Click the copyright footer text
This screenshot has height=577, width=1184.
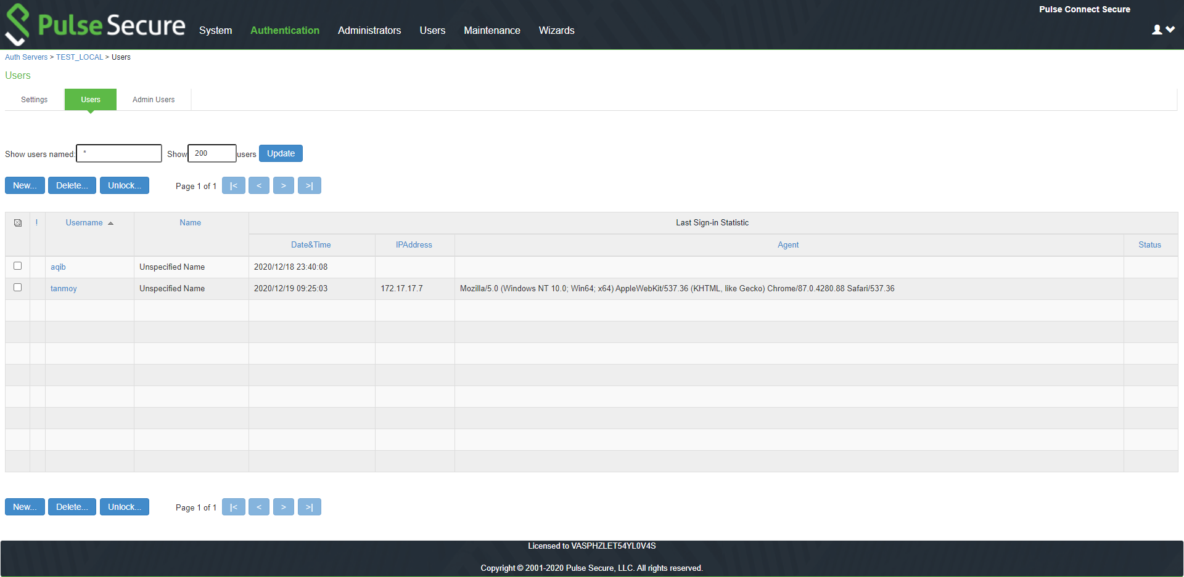pos(592,568)
